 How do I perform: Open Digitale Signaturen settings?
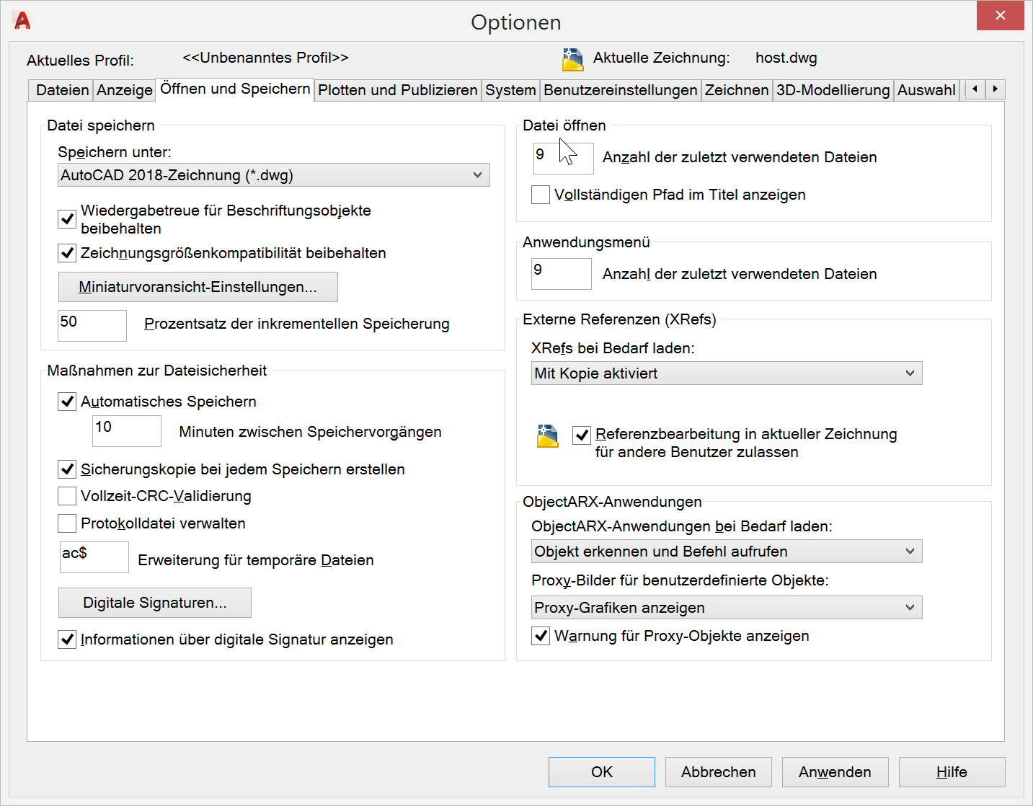tap(155, 603)
